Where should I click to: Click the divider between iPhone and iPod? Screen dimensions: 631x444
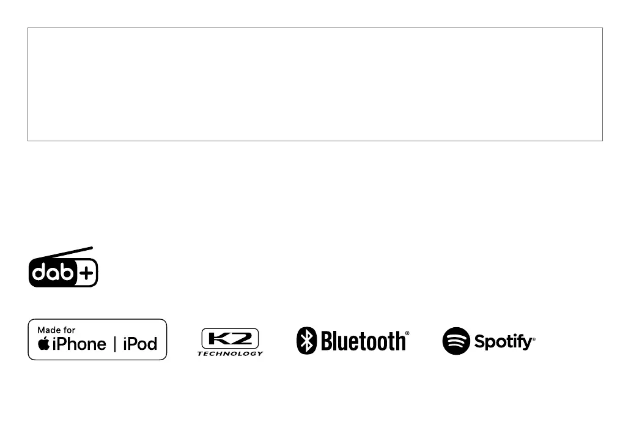115,344
